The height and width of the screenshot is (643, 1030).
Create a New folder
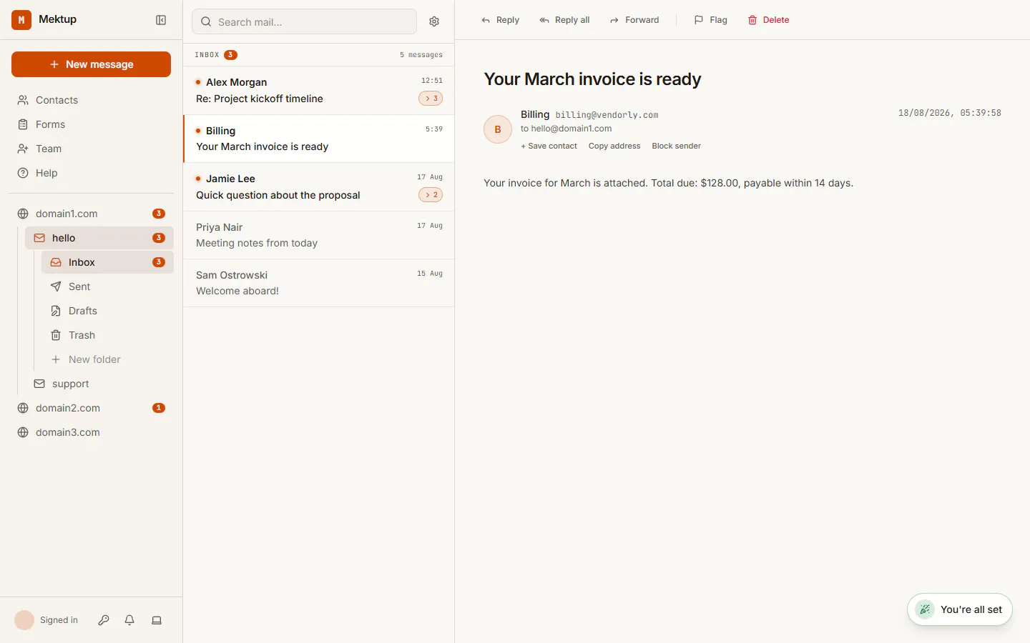tap(107, 359)
